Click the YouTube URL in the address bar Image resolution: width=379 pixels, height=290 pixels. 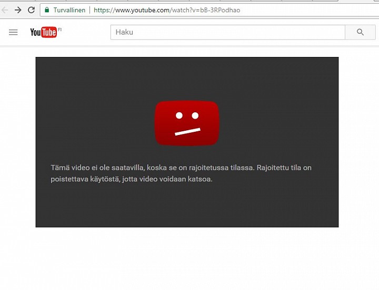pos(167,10)
